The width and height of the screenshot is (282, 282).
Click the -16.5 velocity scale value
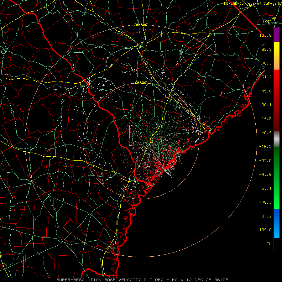(265, 147)
